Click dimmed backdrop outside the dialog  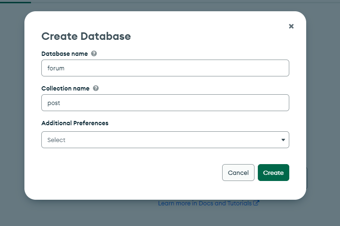(323, 108)
